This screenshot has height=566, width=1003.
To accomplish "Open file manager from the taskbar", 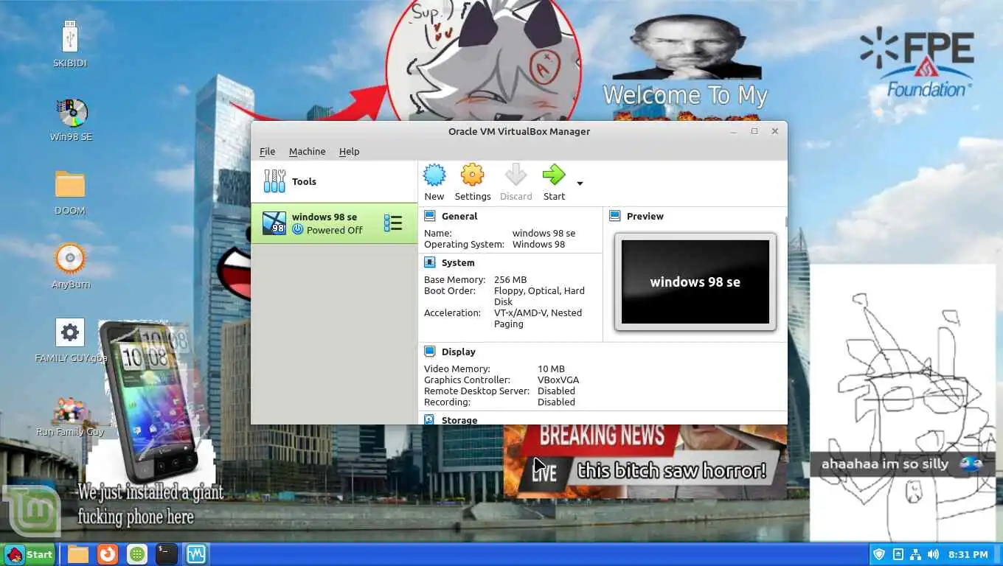I will (78, 554).
